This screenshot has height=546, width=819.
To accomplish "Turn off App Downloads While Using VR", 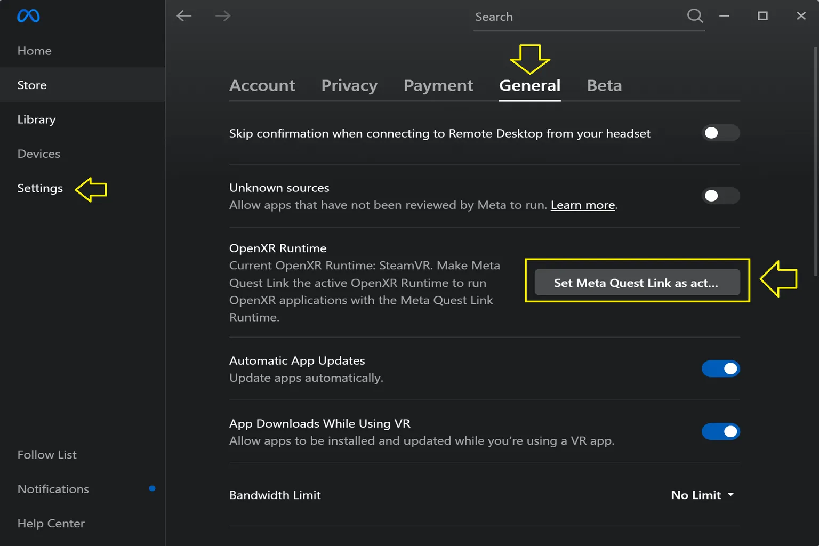I will coord(720,431).
